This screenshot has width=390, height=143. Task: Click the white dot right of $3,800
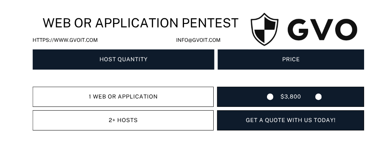point(318,97)
